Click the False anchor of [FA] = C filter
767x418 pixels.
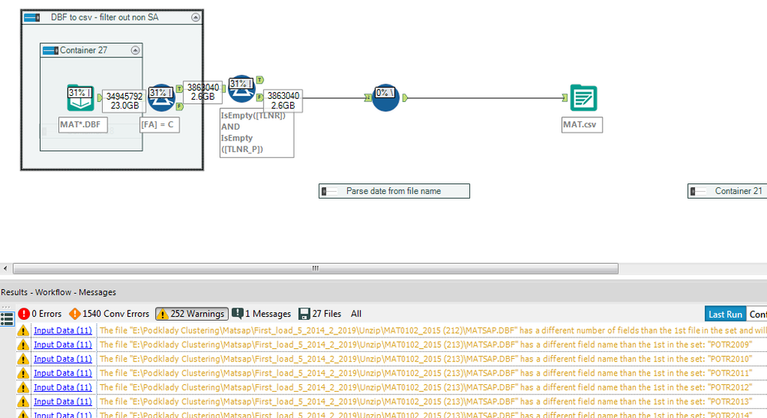[x=180, y=106]
